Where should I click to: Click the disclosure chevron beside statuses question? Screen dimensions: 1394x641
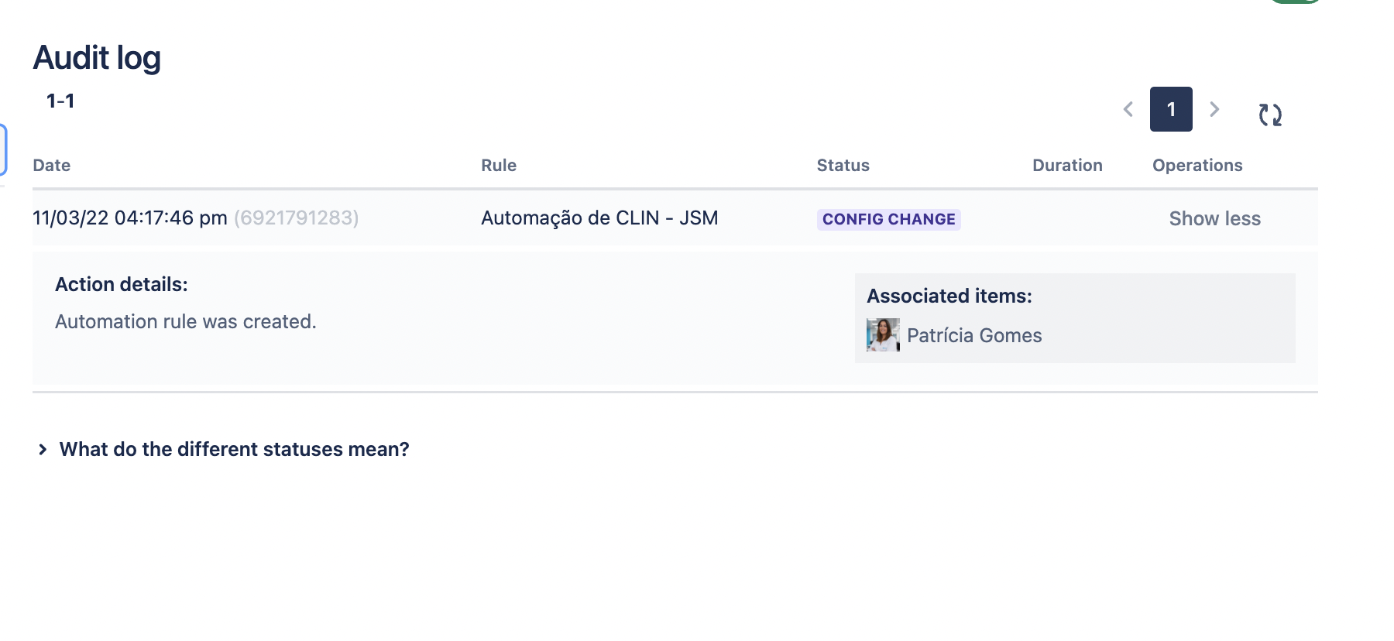click(x=42, y=449)
